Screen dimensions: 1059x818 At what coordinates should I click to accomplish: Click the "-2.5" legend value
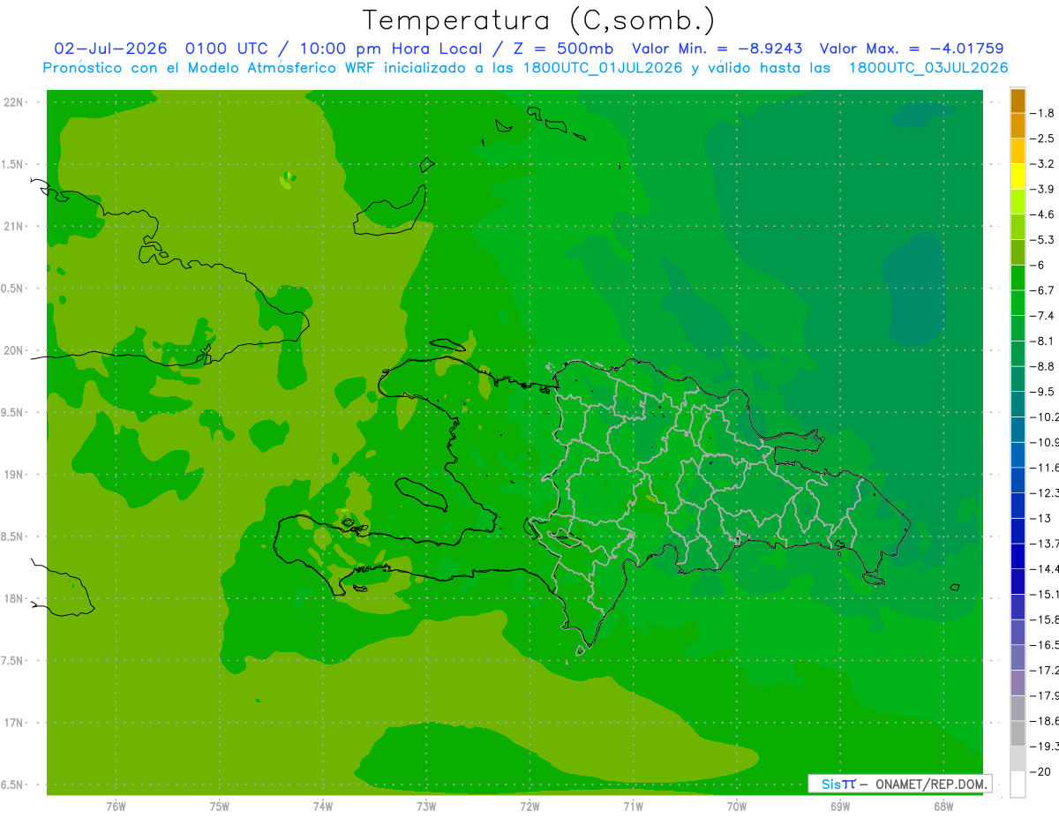pos(1042,139)
